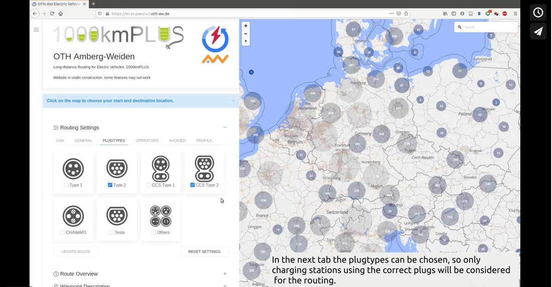
Task: Open the GENERAL routing settings tab
Action: point(83,141)
